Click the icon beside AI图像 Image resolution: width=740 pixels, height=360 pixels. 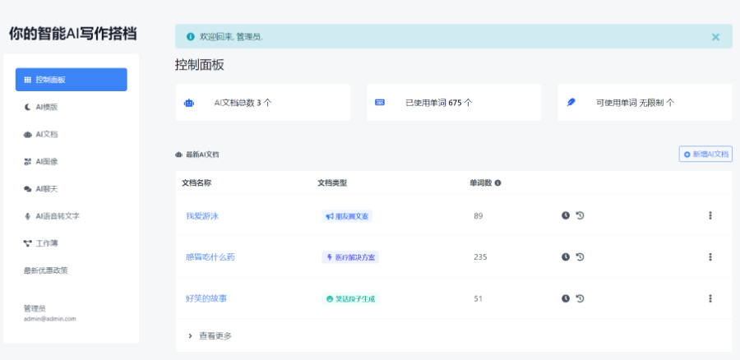pos(27,162)
